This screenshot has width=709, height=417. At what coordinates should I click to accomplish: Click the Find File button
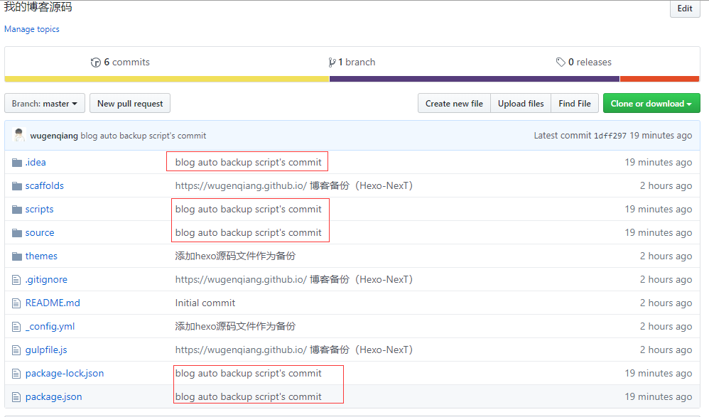(574, 104)
